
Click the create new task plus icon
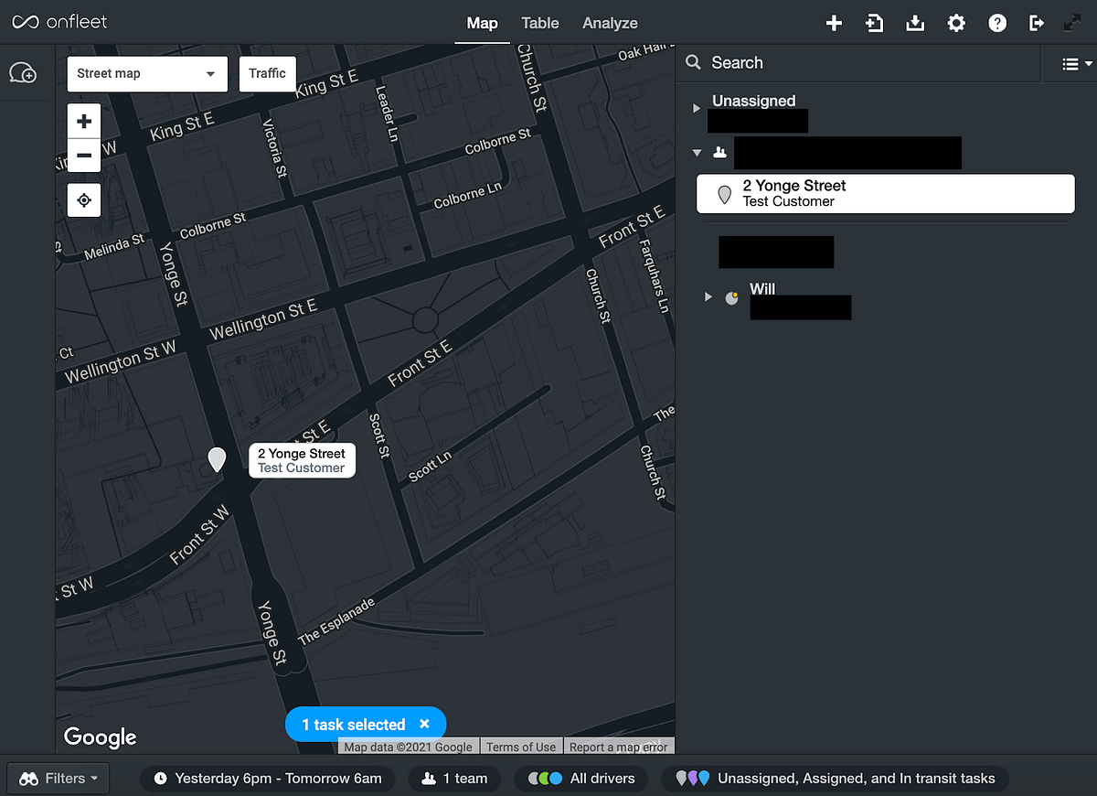(834, 23)
